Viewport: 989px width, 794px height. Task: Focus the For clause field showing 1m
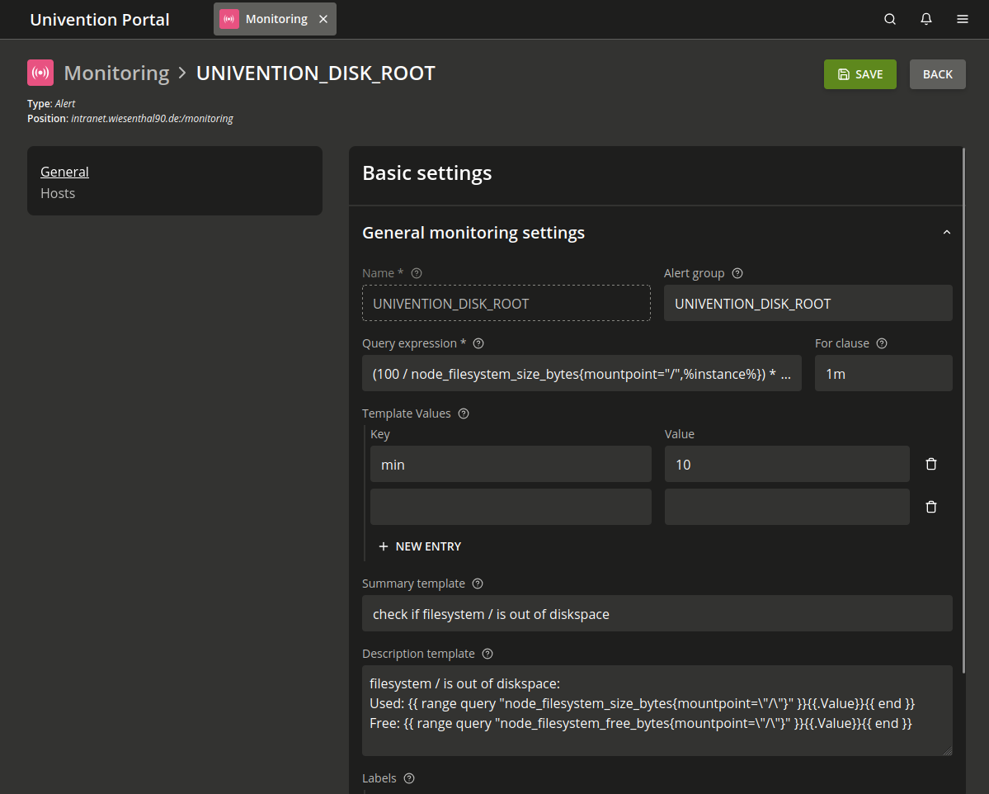pyautogui.click(x=883, y=373)
